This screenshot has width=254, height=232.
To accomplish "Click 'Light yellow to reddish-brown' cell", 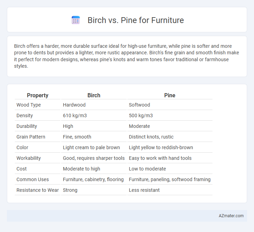I will tap(161, 147).
